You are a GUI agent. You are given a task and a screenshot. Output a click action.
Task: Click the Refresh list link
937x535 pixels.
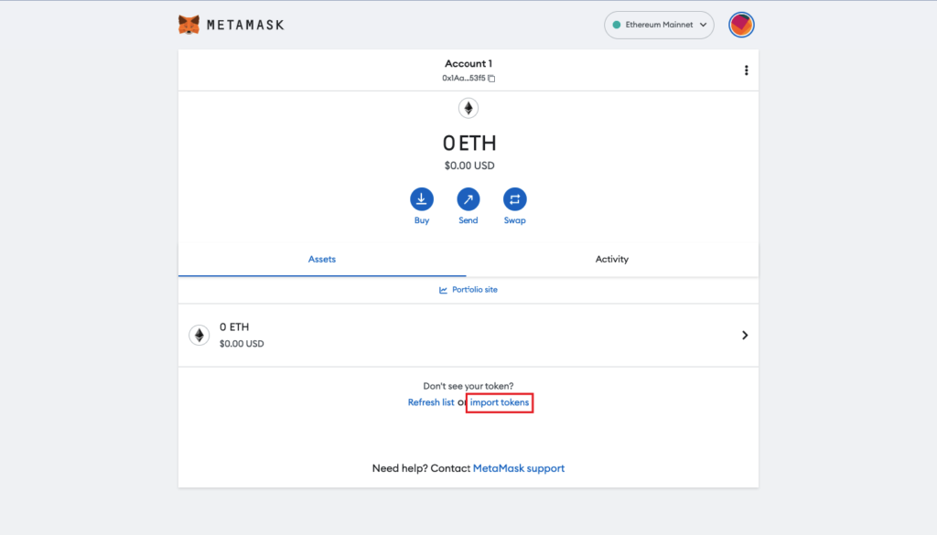(x=431, y=402)
